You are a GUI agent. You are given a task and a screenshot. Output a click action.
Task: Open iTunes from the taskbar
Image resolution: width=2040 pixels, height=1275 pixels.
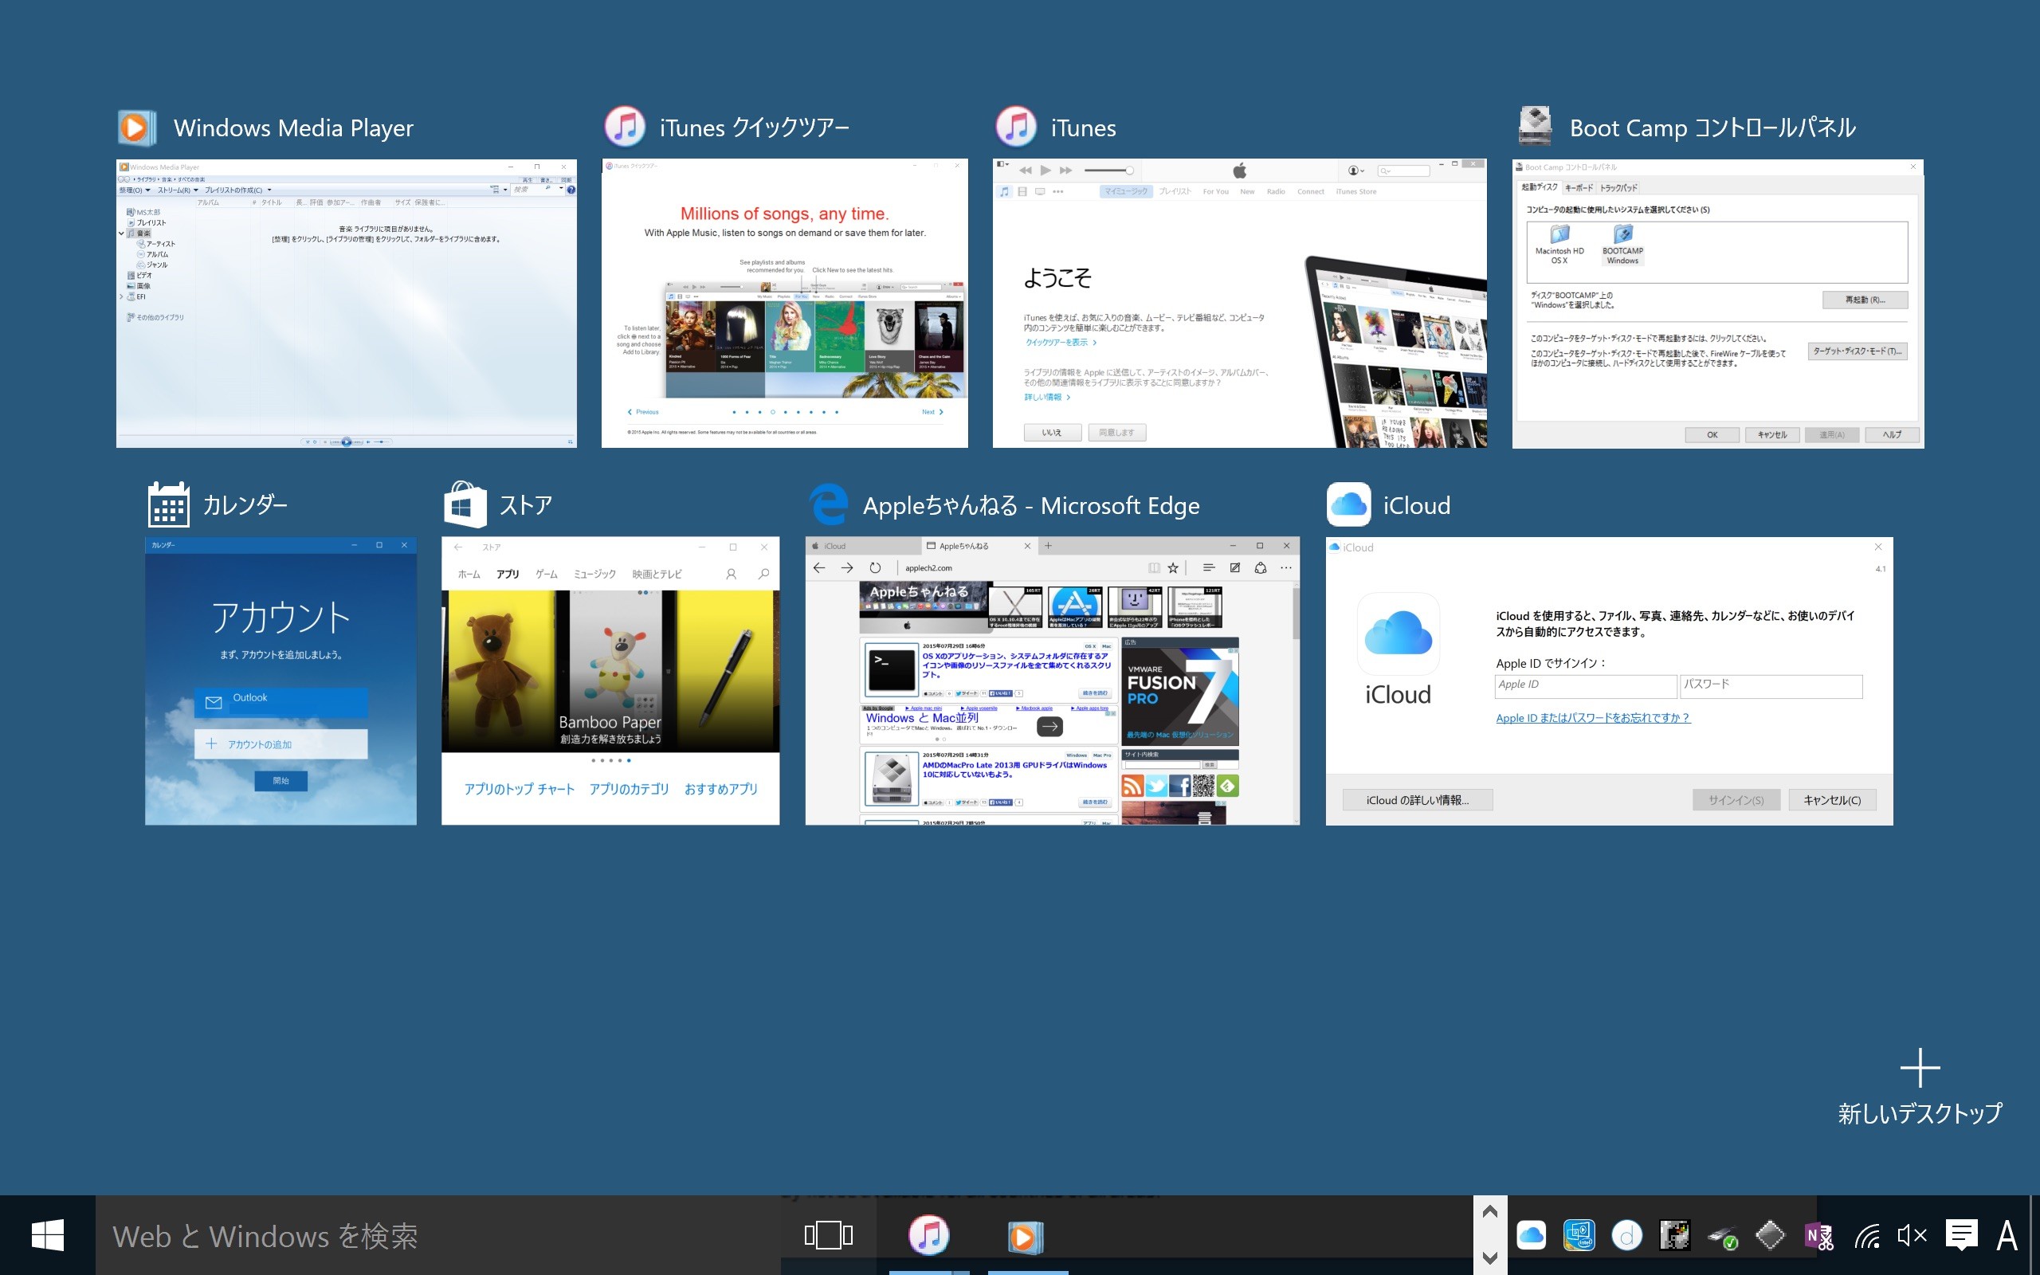pos(929,1235)
